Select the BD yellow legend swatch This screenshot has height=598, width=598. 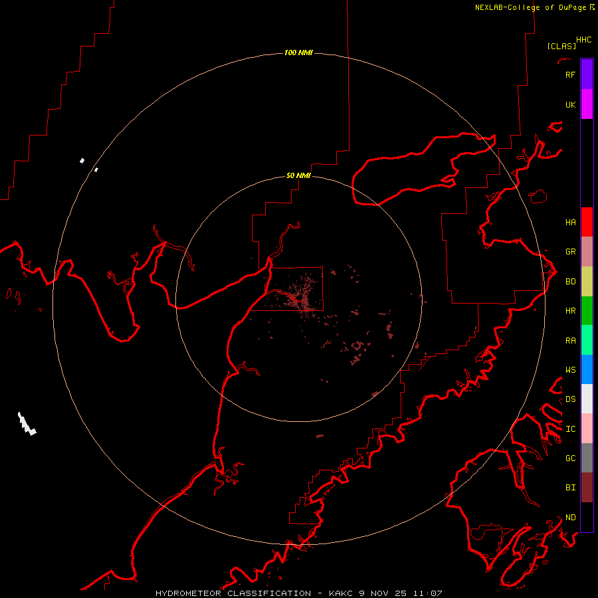(587, 282)
